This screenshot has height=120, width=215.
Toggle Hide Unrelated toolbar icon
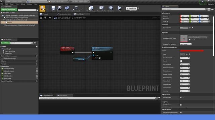(x=75, y=9)
